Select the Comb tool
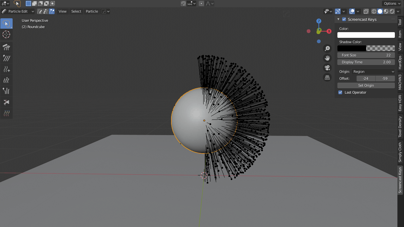This screenshot has height=227, width=404. (x=6, y=47)
